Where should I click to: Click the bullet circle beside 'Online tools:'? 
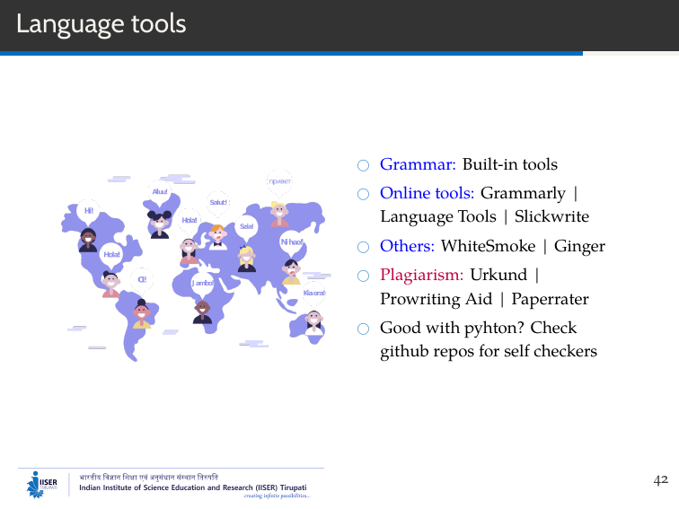point(363,194)
